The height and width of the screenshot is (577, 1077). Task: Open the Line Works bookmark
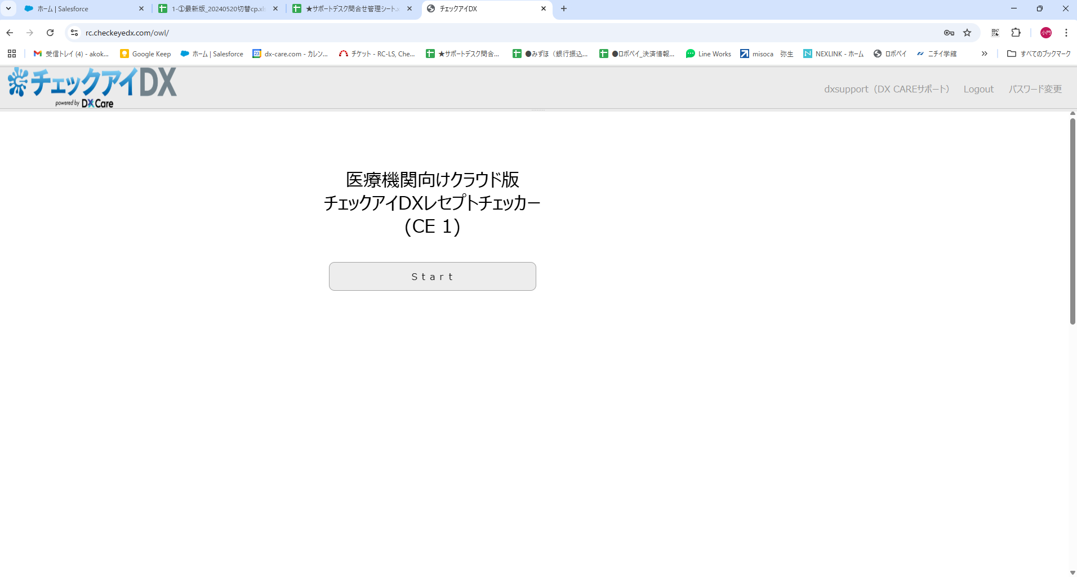[x=709, y=54]
